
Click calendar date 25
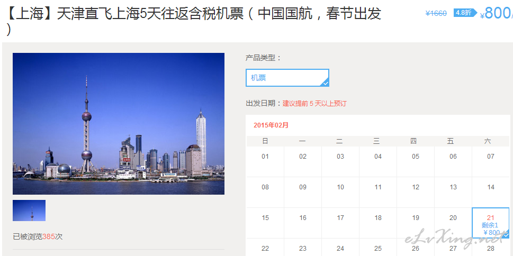(x=378, y=249)
